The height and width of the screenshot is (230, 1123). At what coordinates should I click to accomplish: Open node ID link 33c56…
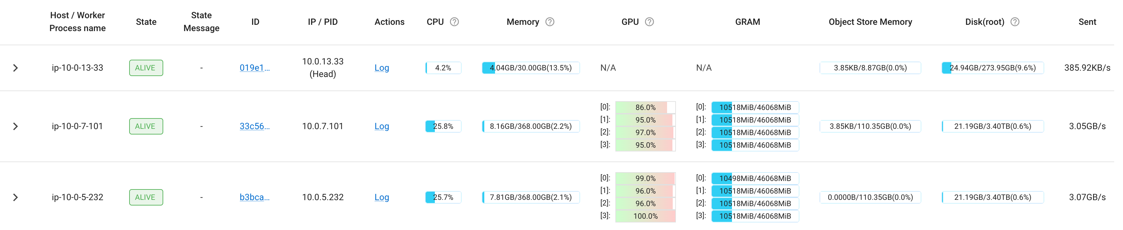pos(255,126)
